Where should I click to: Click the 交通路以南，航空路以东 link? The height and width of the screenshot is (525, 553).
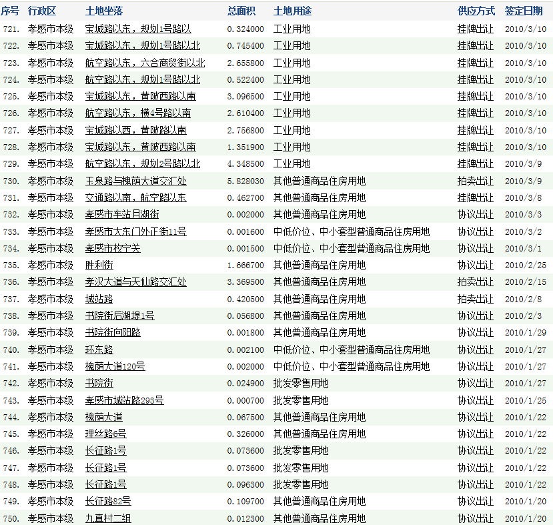[136, 197]
